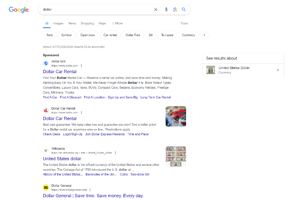Select the To rupee filter chip
This screenshot has height=200, width=300.
point(167,35)
